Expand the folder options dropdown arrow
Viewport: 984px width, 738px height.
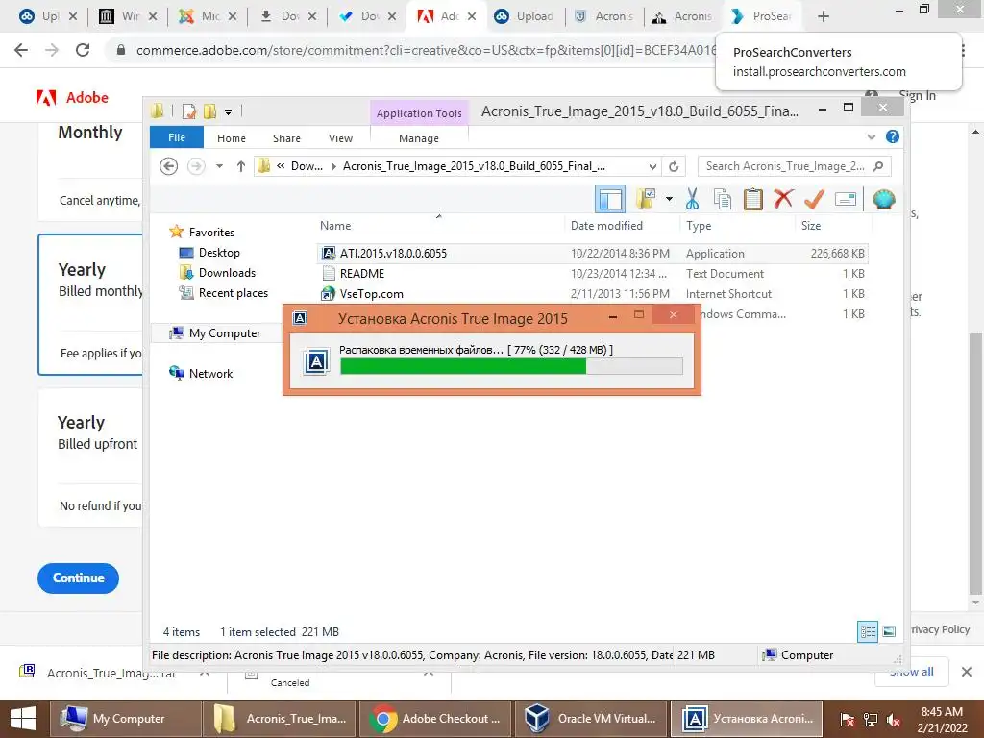(669, 200)
